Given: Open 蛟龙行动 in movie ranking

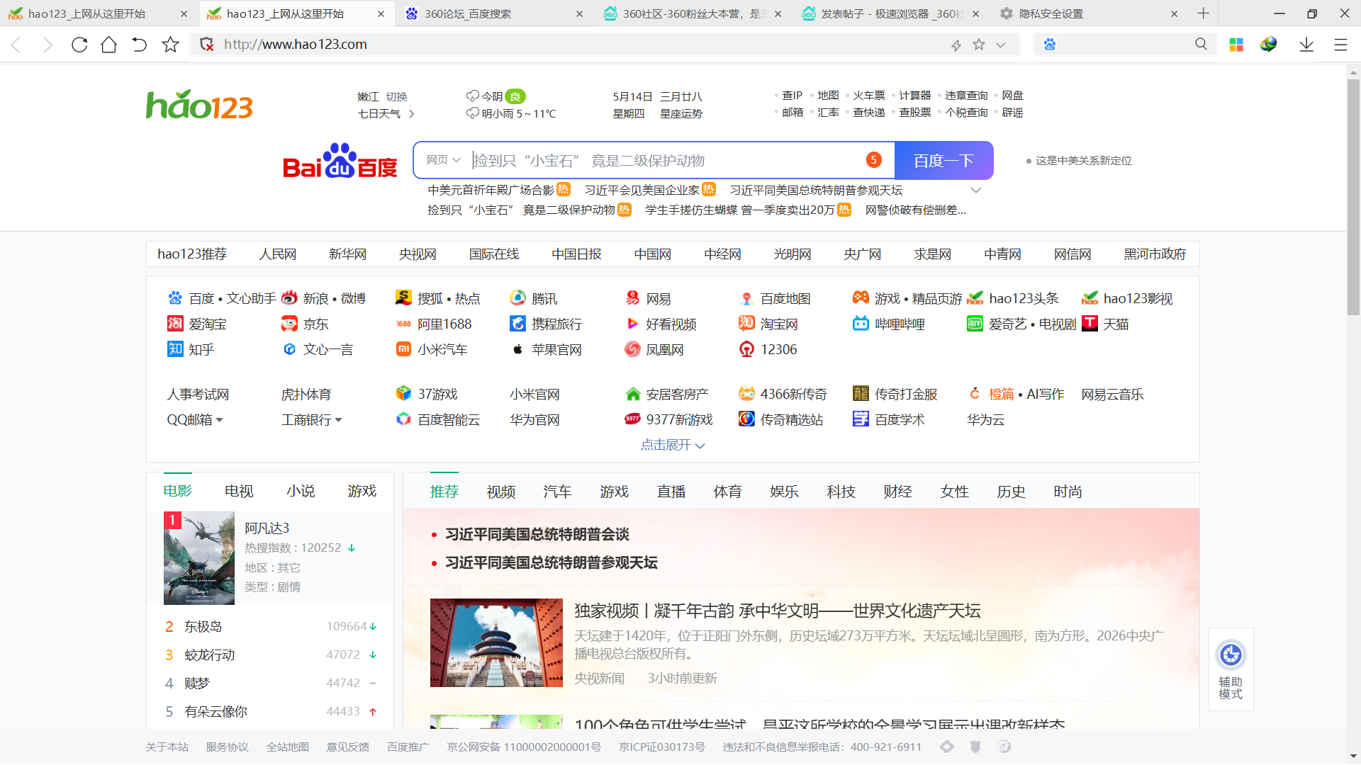Looking at the screenshot, I should tap(210, 655).
